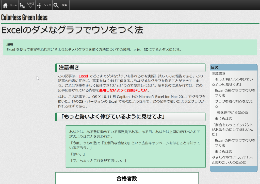The width and height of the screenshot is (260, 184).
Task: Click the share (シェア) network icon
Action: tap(39, 6)
